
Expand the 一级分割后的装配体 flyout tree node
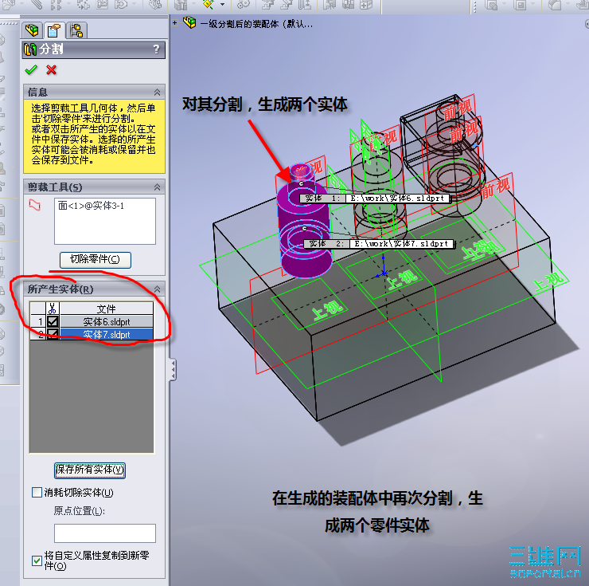point(174,23)
